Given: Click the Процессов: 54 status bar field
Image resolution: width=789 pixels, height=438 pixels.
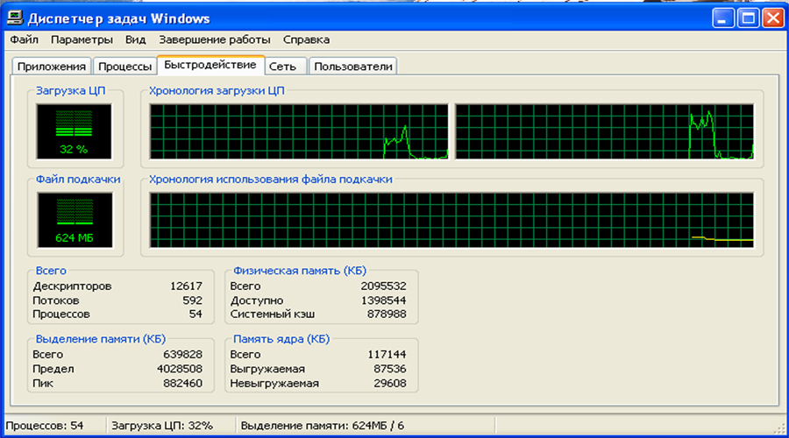Looking at the screenshot, I should tap(51, 426).
